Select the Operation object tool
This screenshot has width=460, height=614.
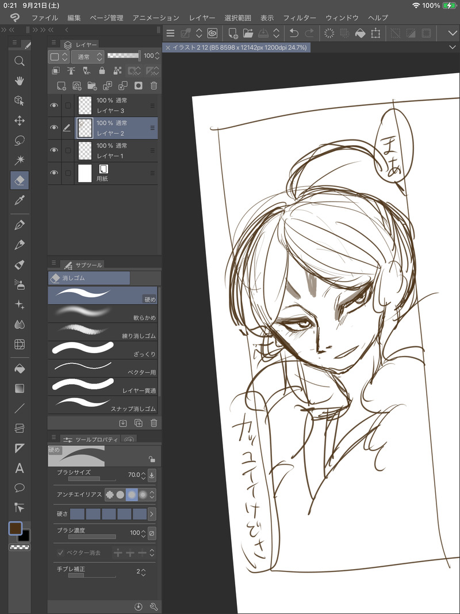19,101
